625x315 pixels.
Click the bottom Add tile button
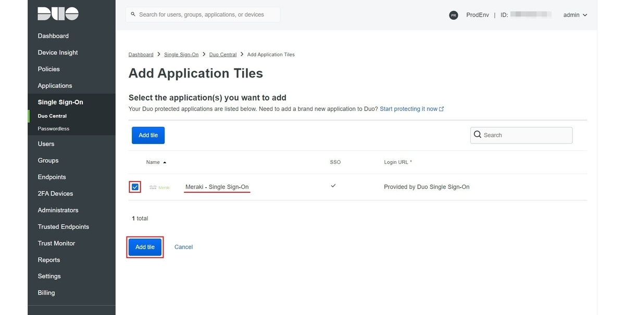click(145, 247)
